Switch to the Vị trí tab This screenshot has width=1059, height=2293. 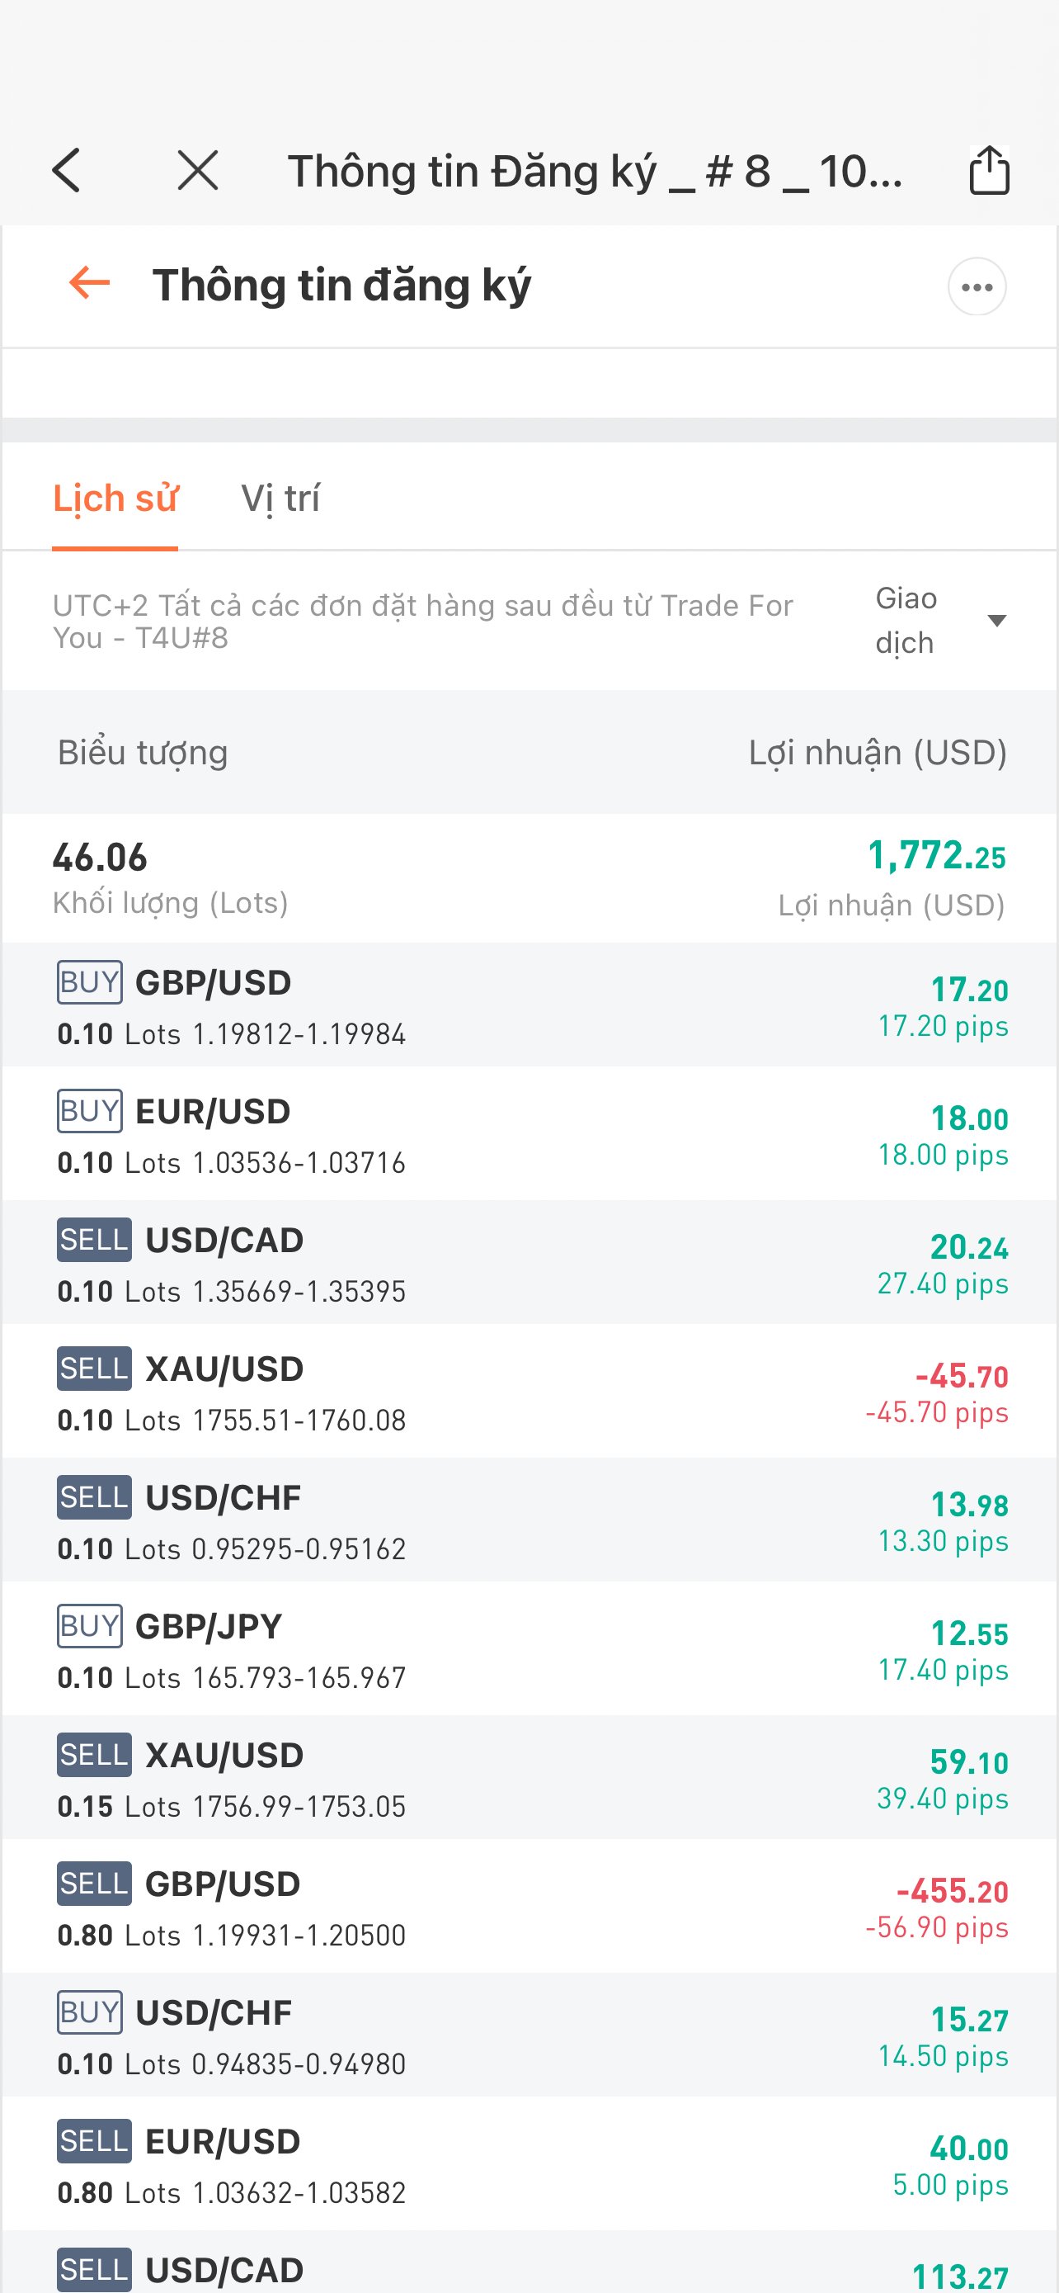[280, 499]
